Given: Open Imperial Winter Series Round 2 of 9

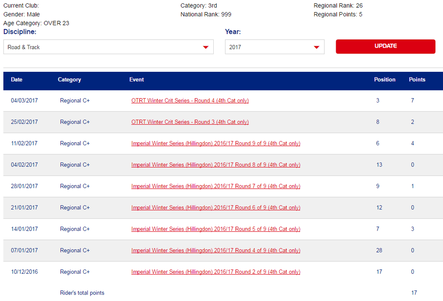Looking at the screenshot, I should point(215,272).
